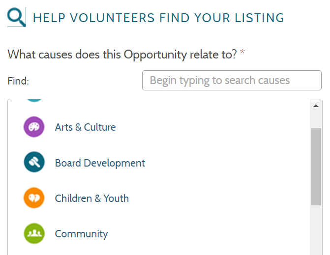Screen dimensions: 330x255
Task: Click the causes list scrollbar thumb
Action: point(316,167)
